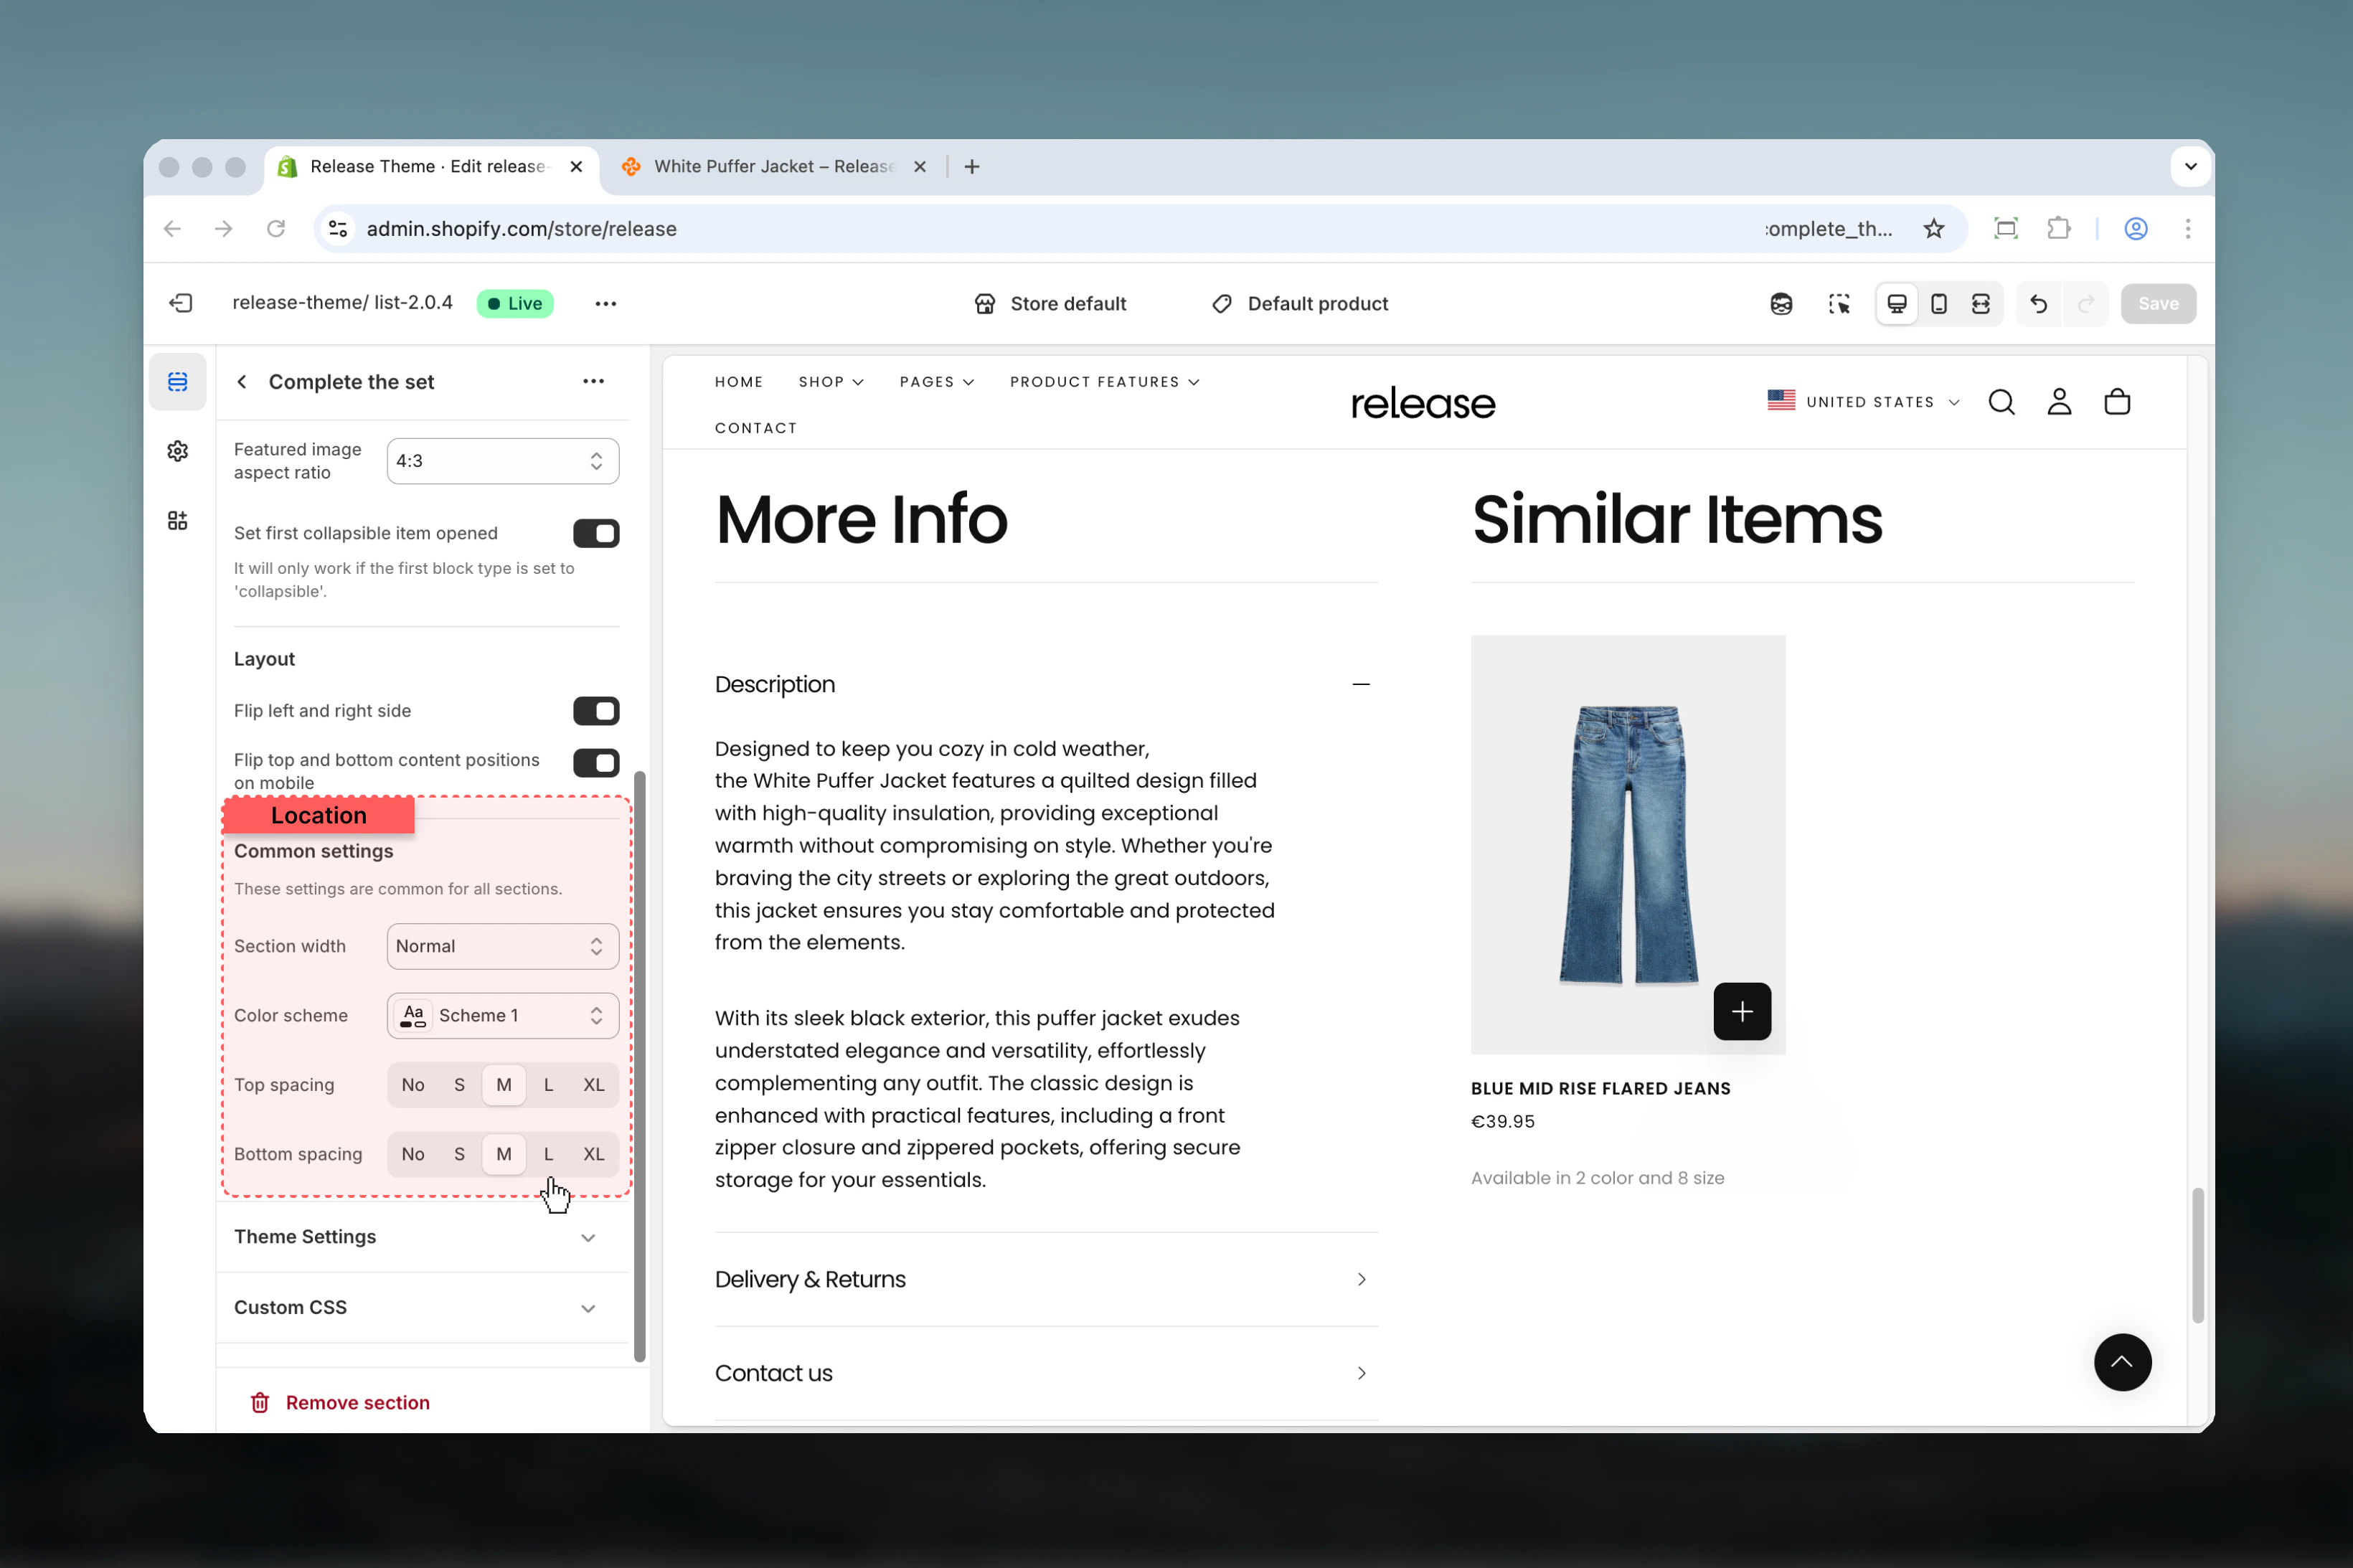Image resolution: width=2353 pixels, height=1568 pixels.
Task: Bookmark this page with the star icon
Action: point(1933,229)
